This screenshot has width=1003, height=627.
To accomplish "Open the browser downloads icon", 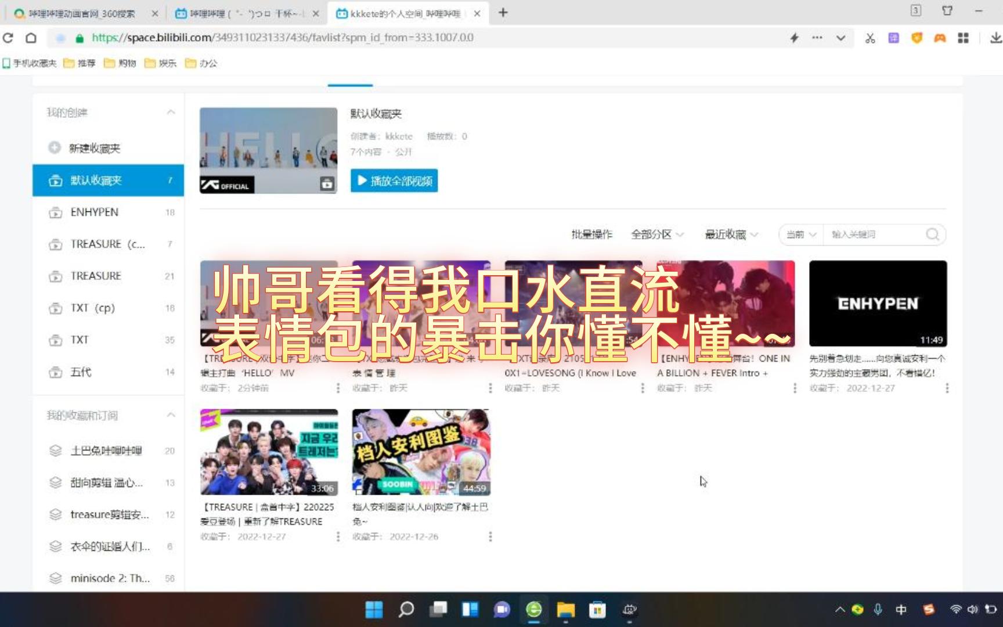I will point(995,38).
